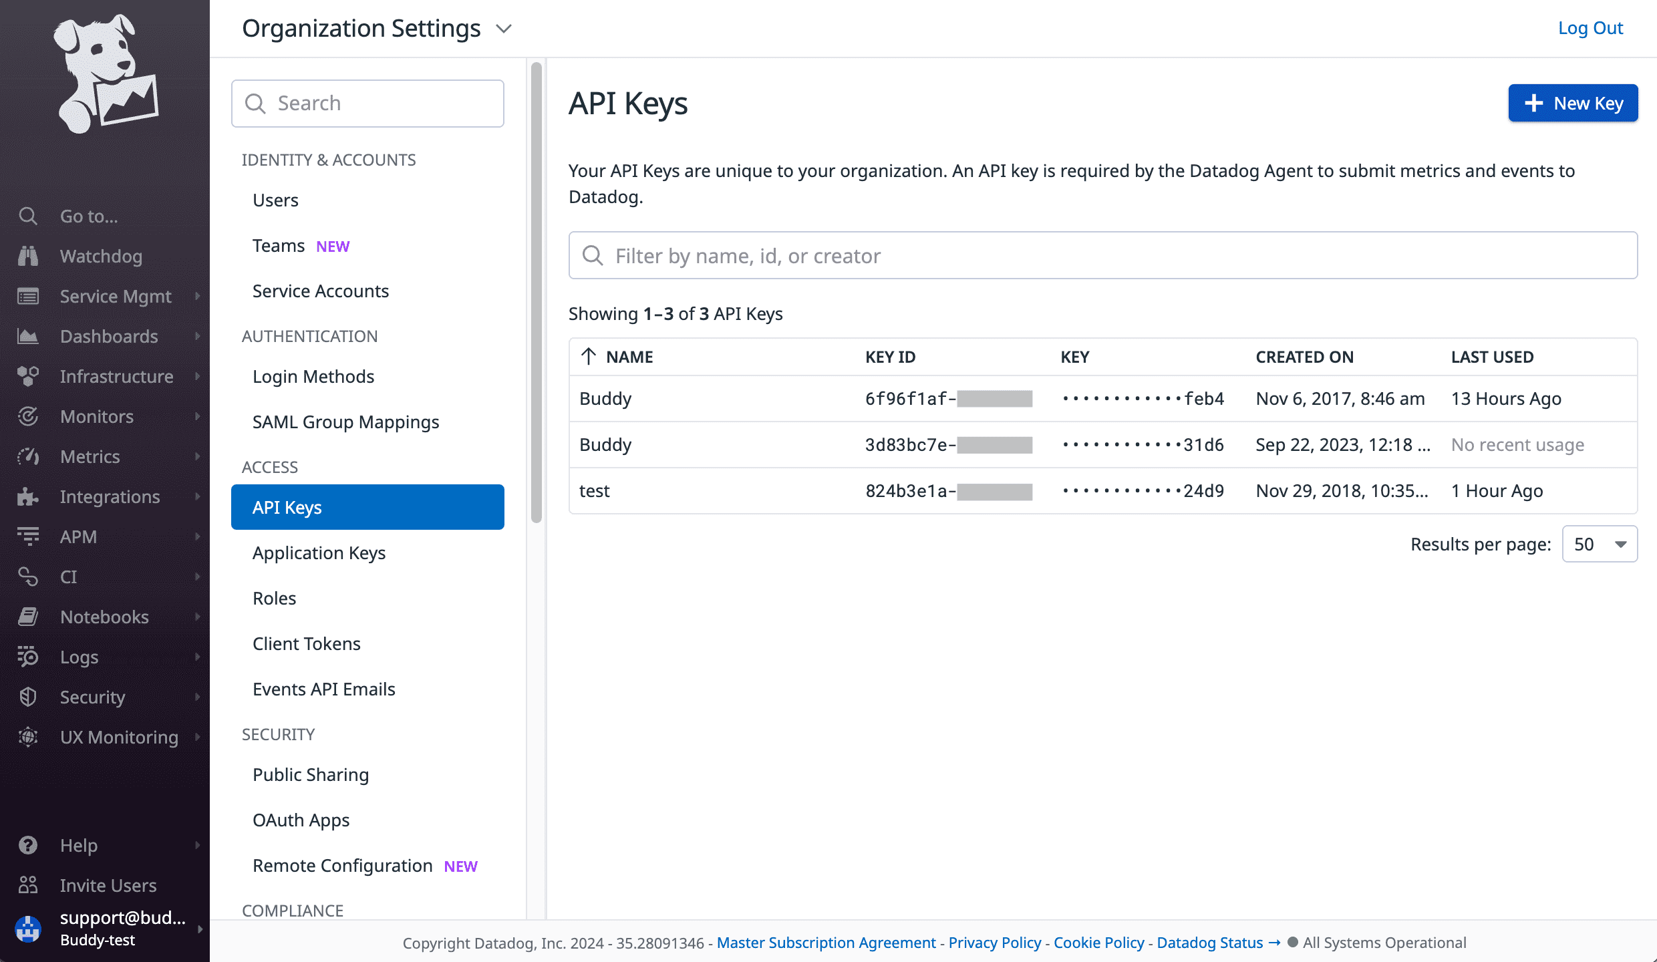The width and height of the screenshot is (1657, 962).
Task: Navigate to Infrastructure panel
Action: click(116, 375)
